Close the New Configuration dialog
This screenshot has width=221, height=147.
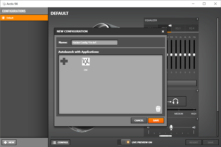tap(163, 31)
